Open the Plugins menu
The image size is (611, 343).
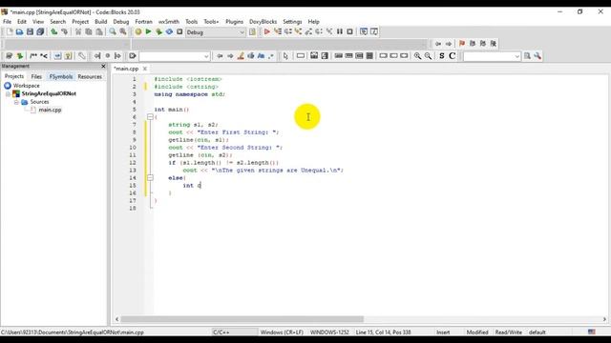[x=234, y=21]
